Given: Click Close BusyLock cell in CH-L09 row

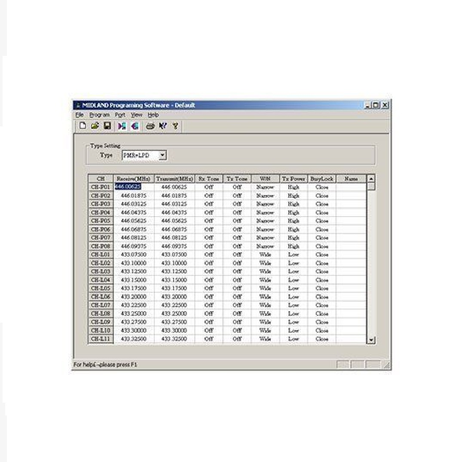Looking at the screenshot, I should click(x=321, y=322).
